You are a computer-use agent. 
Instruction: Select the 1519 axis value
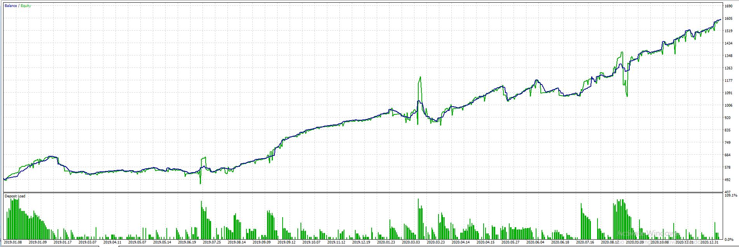[728, 31]
